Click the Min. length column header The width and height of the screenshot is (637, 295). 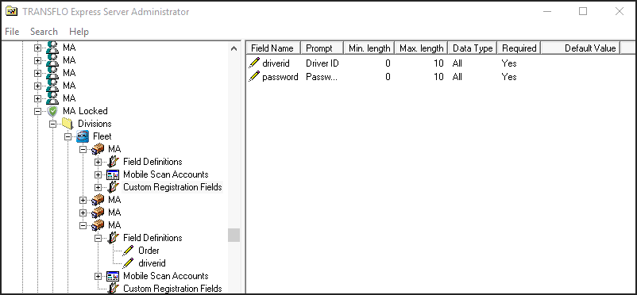tap(369, 48)
